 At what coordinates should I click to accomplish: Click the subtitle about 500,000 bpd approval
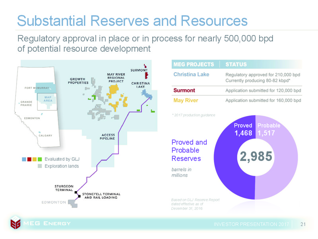(x=145, y=43)
